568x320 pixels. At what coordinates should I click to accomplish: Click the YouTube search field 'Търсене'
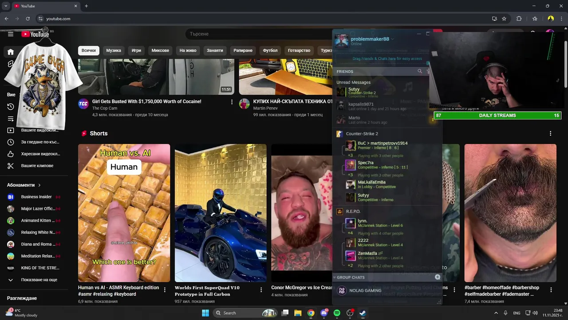258,34
